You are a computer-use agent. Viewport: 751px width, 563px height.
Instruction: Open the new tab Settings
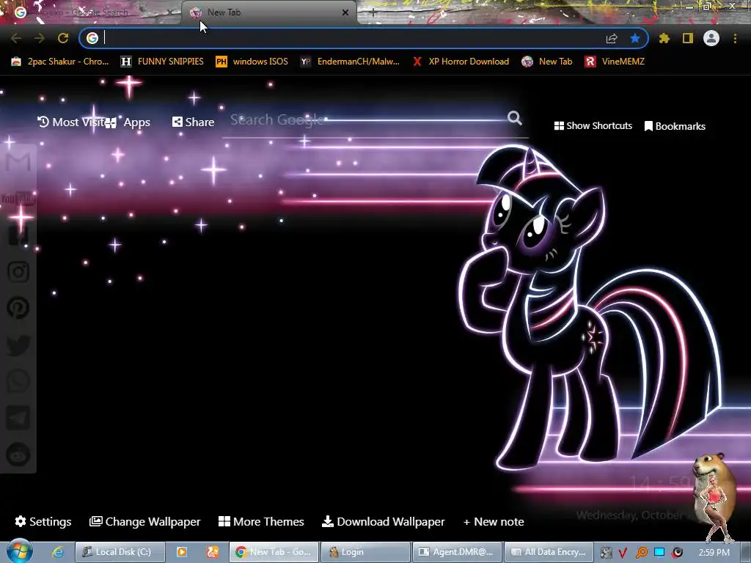43,521
